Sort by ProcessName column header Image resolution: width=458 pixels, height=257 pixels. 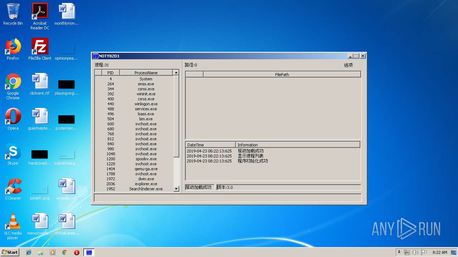coord(146,72)
